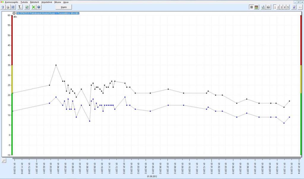304x179 pixels.
Task: Open the Järjestelmä menu
Action: pos(47,2)
